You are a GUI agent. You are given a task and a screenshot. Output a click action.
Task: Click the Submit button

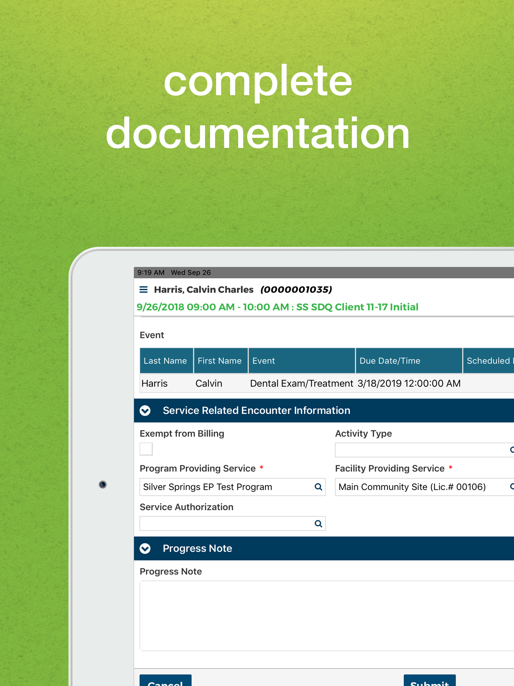click(x=429, y=680)
